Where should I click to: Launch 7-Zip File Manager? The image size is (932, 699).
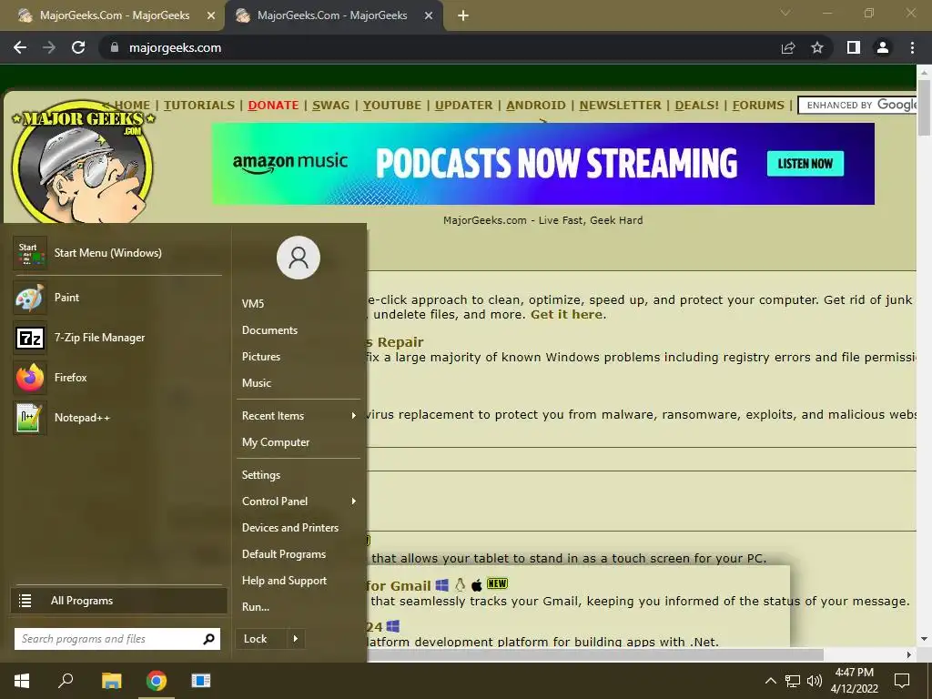pyautogui.click(x=117, y=338)
